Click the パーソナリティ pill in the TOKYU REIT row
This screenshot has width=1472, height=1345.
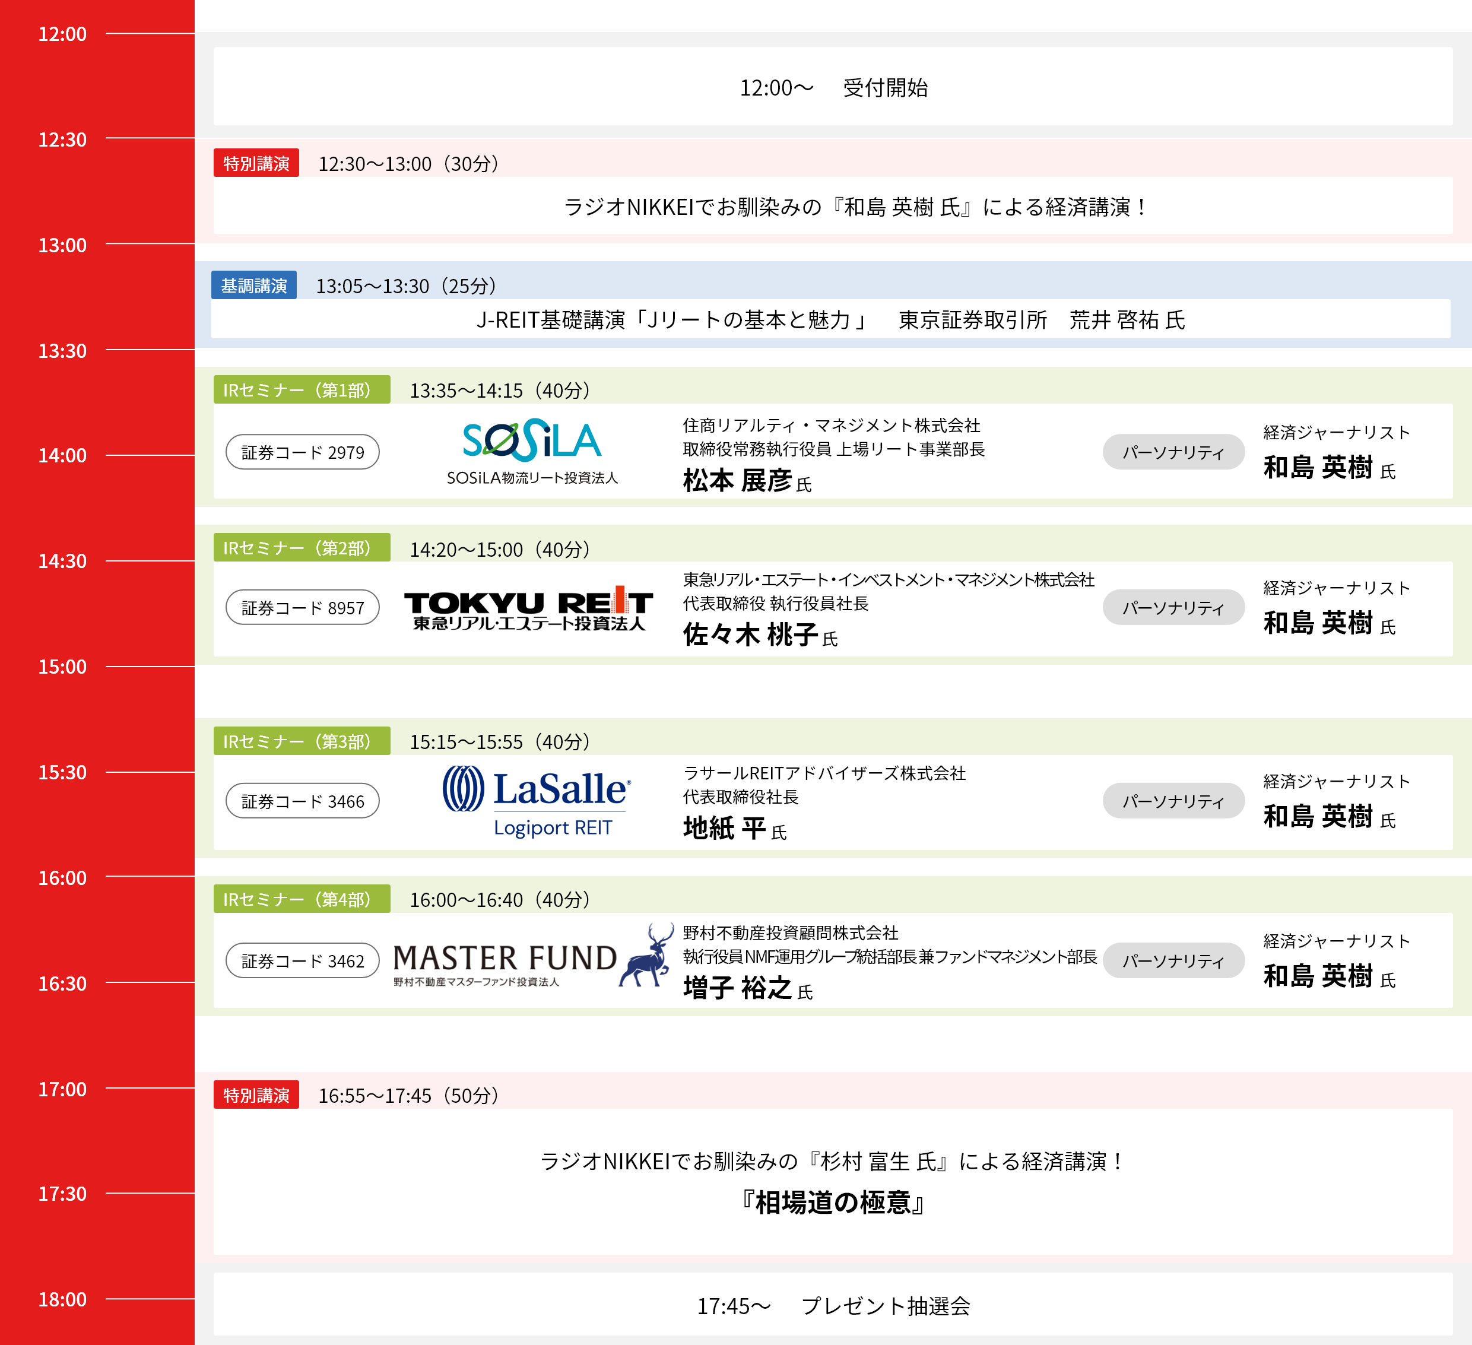pos(1173,608)
